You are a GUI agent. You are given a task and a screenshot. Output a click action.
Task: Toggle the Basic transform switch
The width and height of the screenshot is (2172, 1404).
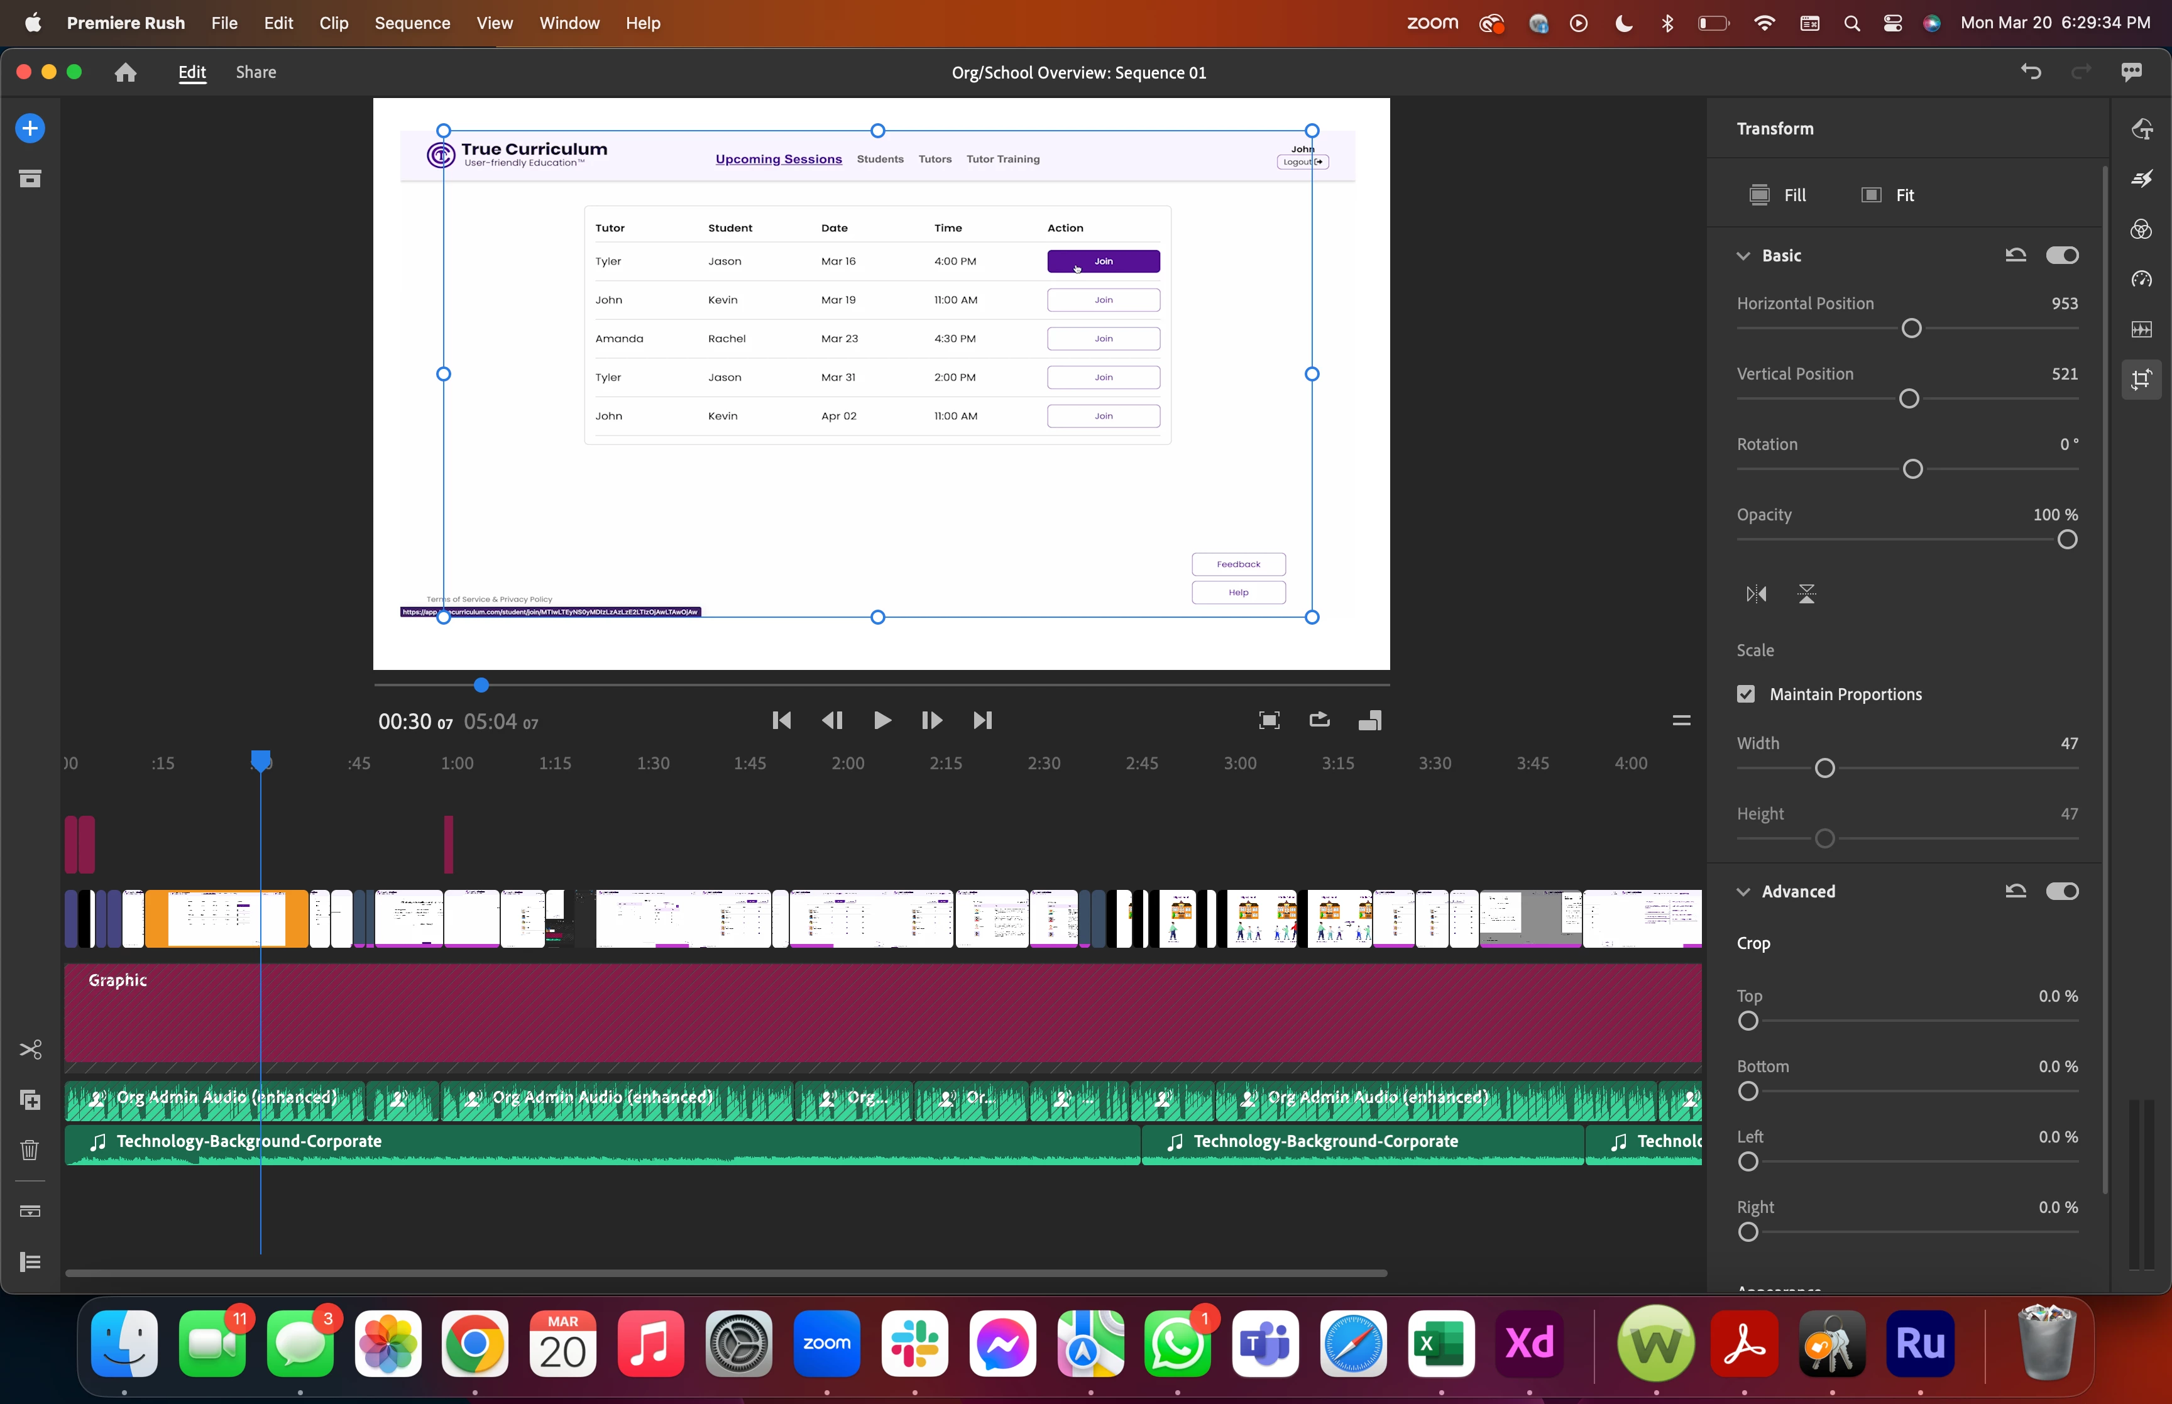click(x=2062, y=255)
